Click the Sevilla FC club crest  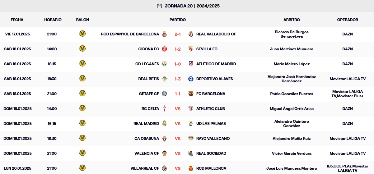pos(191,49)
